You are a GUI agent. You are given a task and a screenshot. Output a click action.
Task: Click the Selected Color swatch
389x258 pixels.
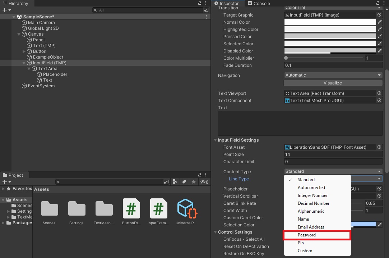[x=330, y=44]
